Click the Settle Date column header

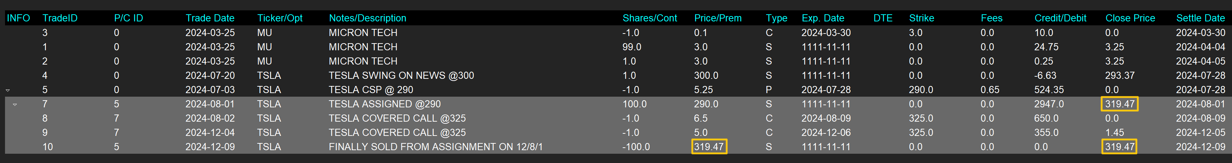1200,18
